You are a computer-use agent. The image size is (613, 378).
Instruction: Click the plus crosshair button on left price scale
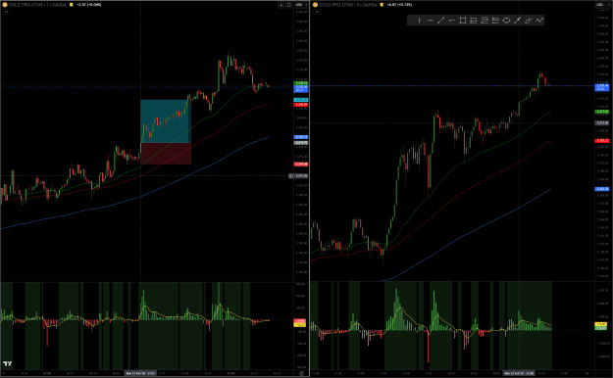[x=291, y=175]
